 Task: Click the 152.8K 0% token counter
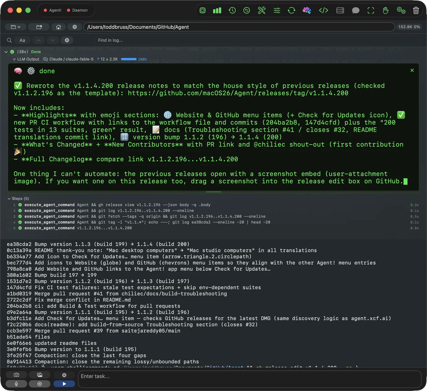coord(409,27)
